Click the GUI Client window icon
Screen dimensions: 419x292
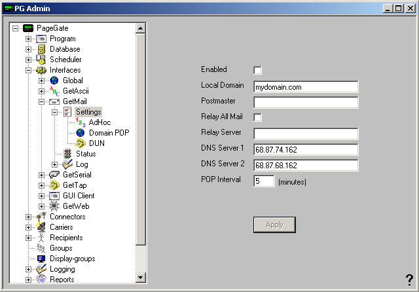pos(54,196)
